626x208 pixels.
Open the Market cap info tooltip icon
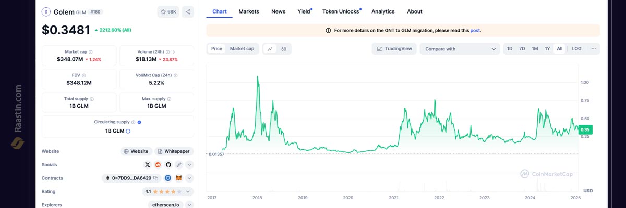point(90,52)
